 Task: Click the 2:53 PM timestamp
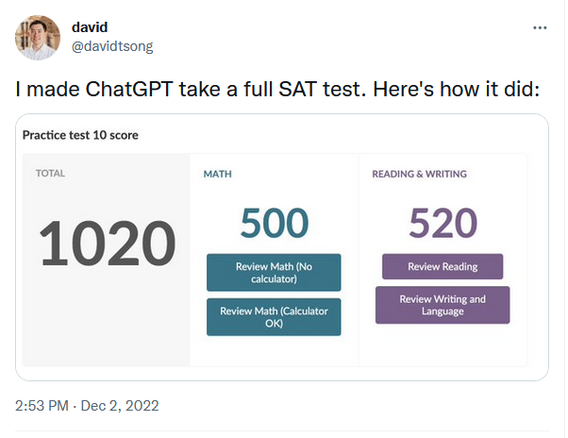[42, 406]
